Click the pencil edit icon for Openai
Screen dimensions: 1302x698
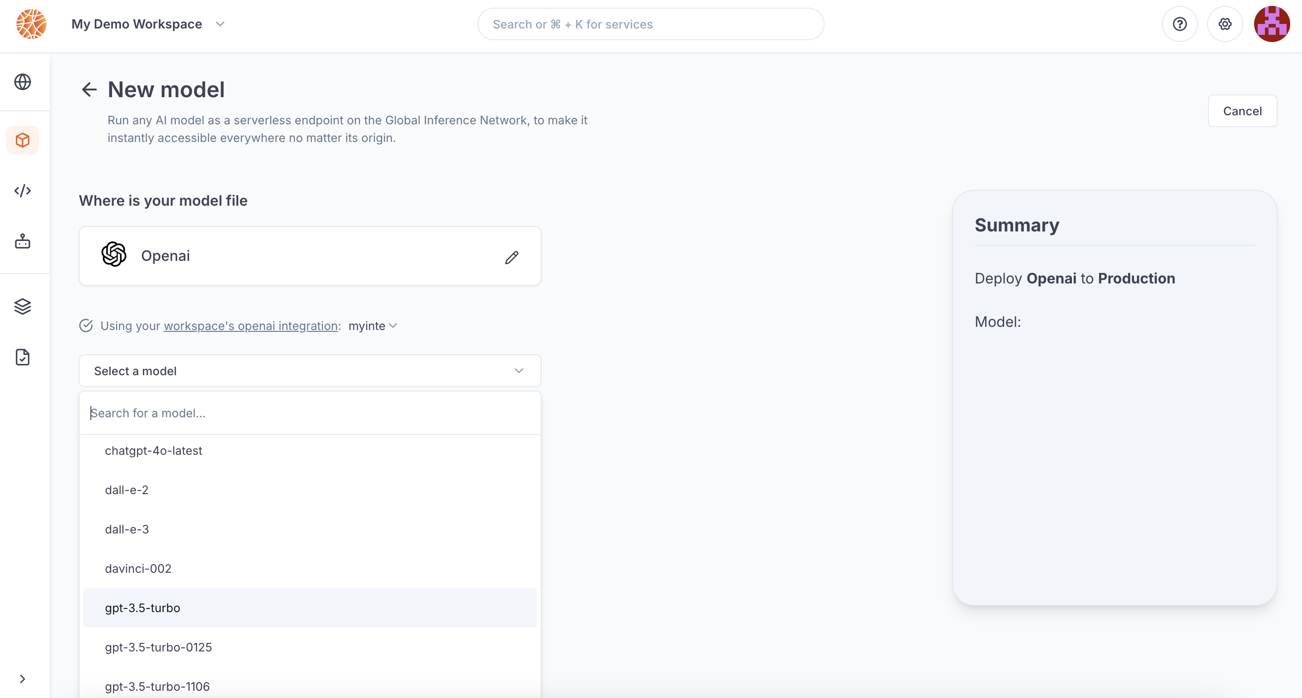(x=511, y=257)
